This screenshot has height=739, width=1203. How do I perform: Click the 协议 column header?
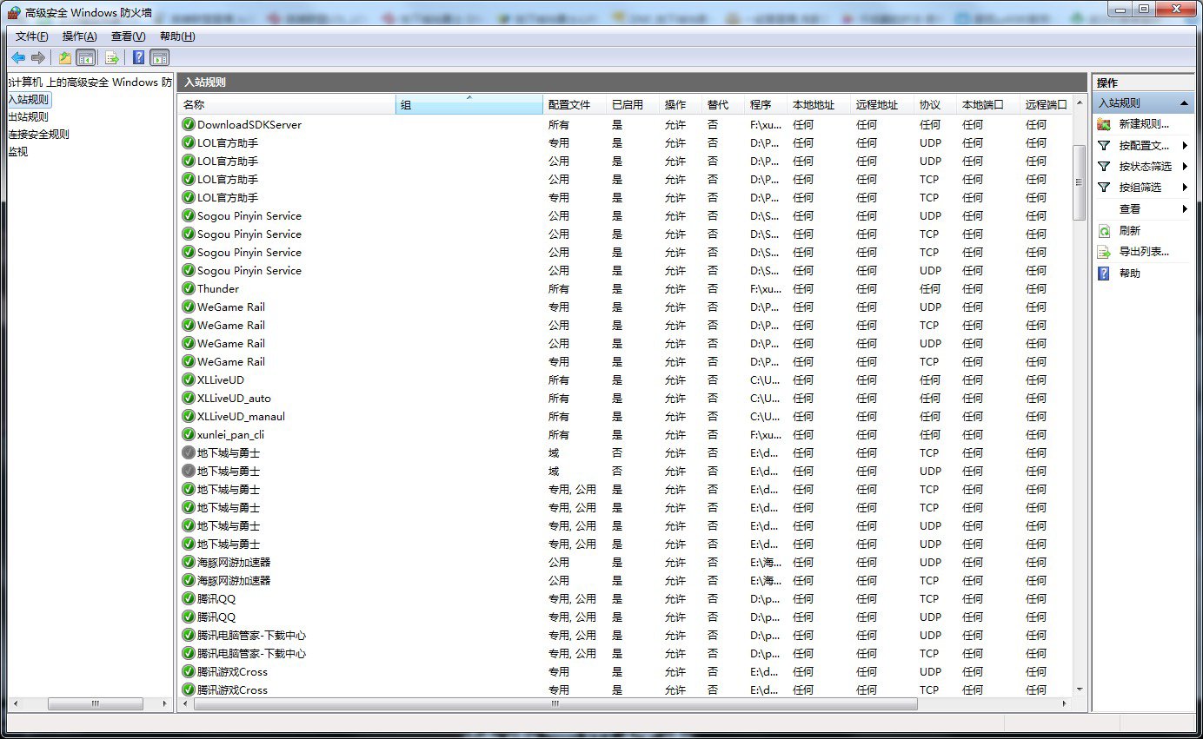click(935, 105)
